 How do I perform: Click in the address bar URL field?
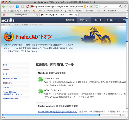click(59, 6)
